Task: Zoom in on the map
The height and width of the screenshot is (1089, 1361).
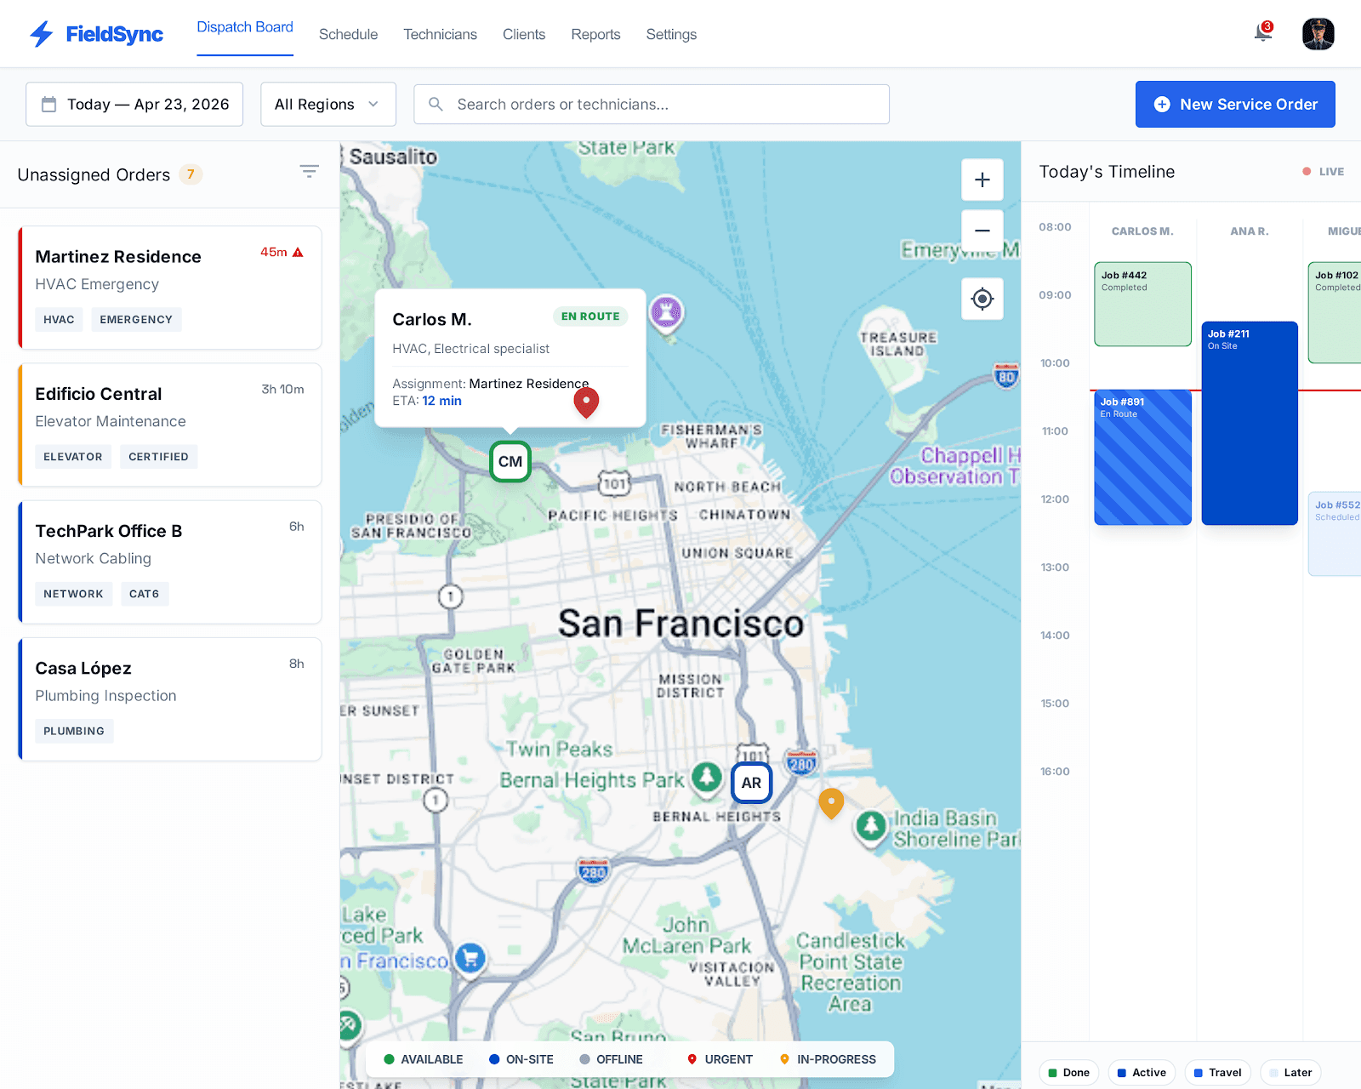Action: click(x=982, y=180)
